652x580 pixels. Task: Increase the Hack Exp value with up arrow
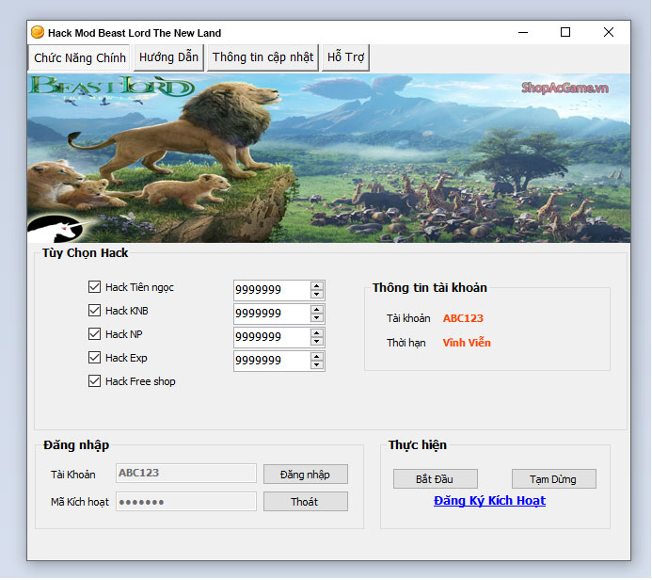click(317, 357)
